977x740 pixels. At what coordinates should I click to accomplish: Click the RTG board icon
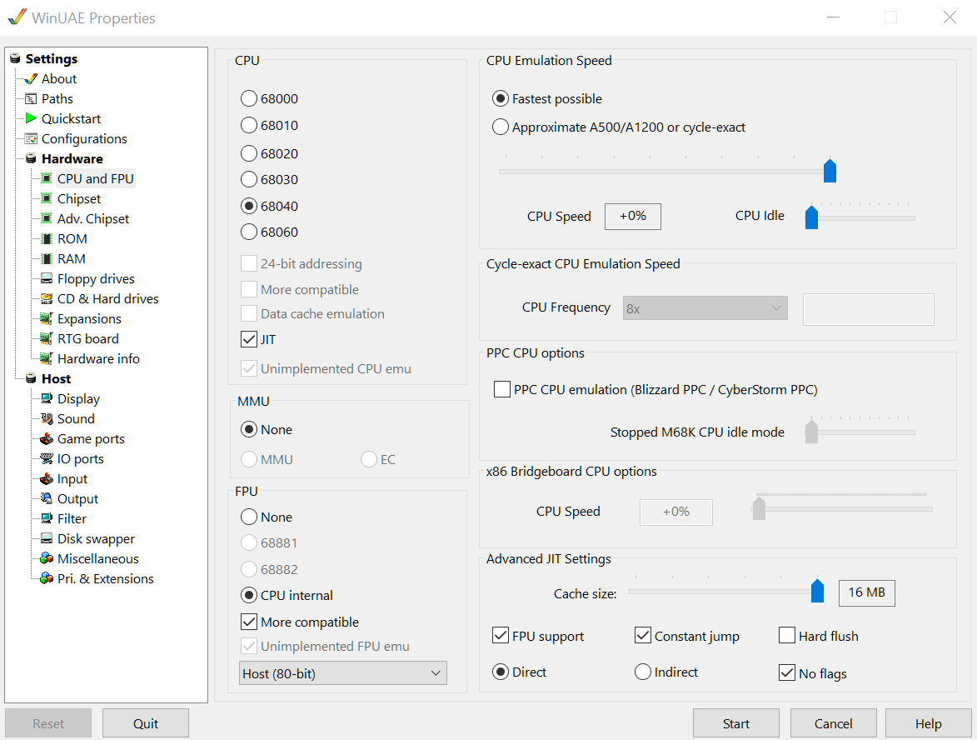click(46, 338)
